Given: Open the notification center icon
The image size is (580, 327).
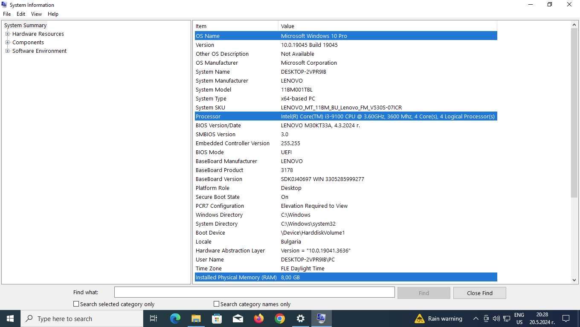Looking at the screenshot, I should 566,318.
